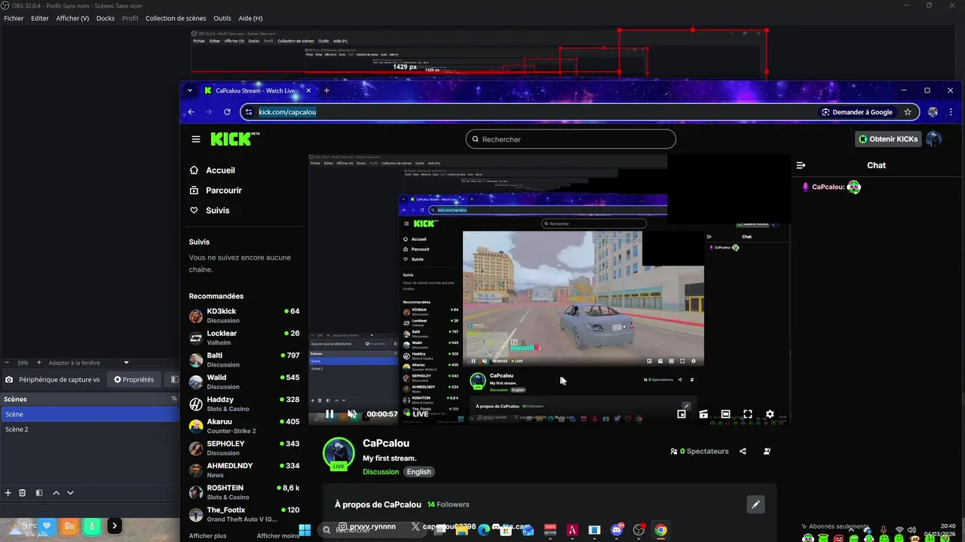
Task: Open the OBS Docks menu
Action: 106,18
